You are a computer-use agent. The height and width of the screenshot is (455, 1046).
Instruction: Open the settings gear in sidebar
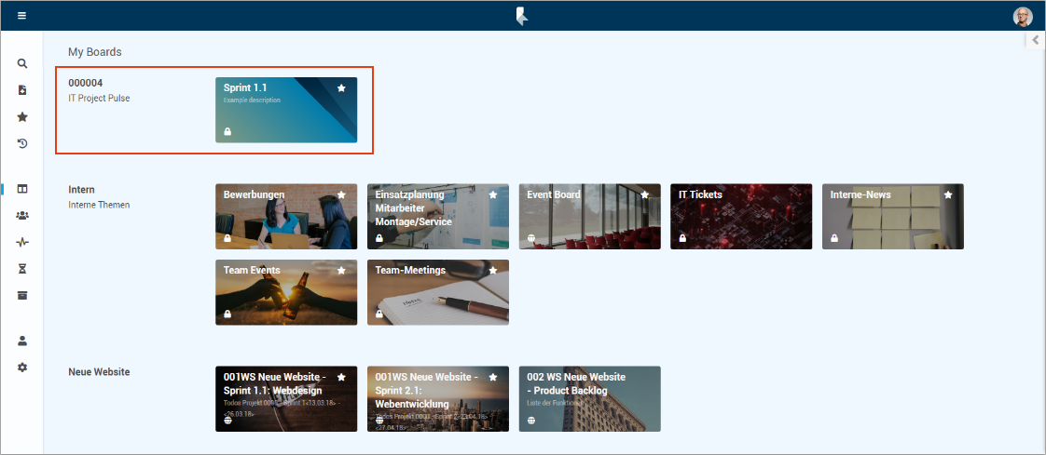22,367
